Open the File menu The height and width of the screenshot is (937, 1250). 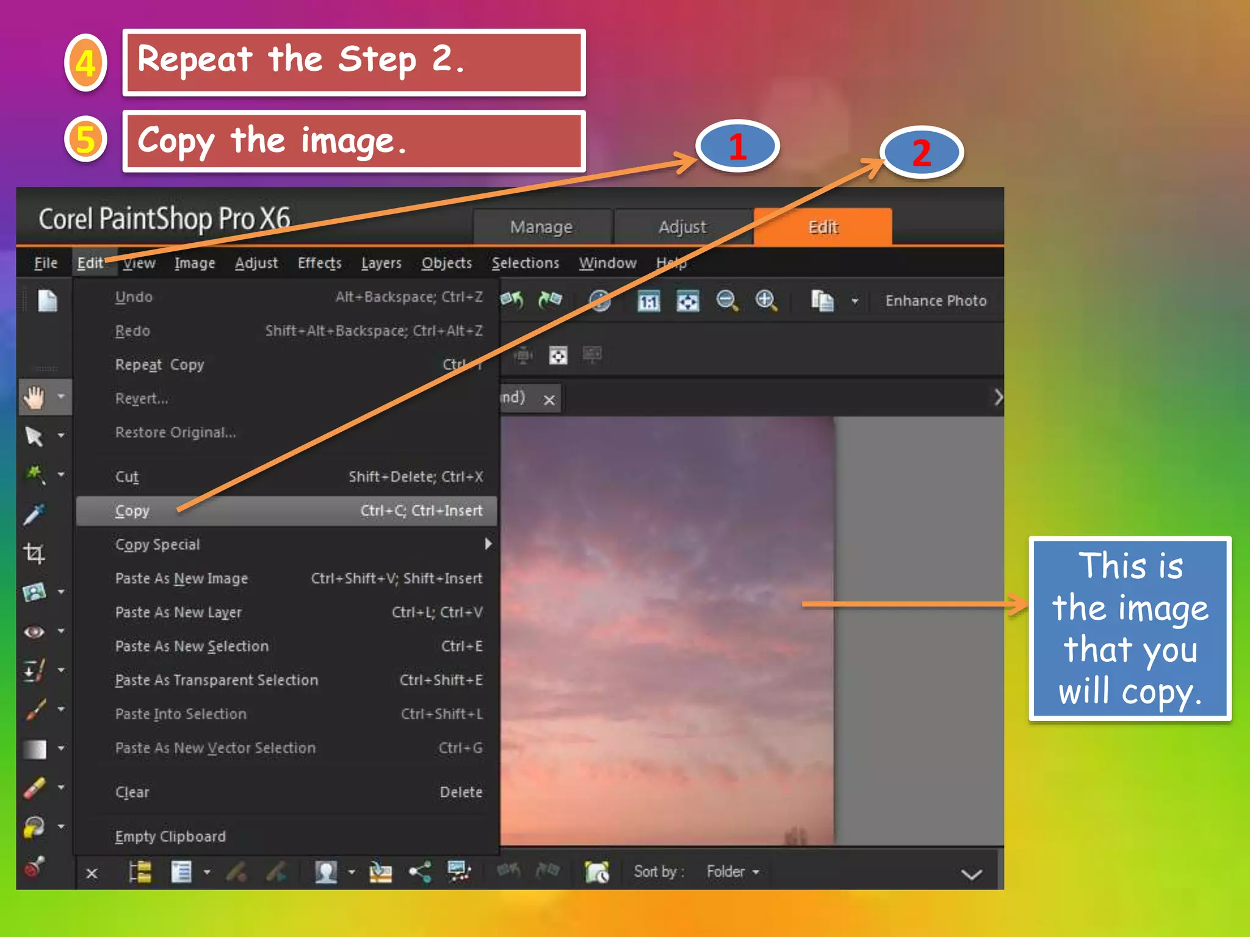[x=46, y=263]
